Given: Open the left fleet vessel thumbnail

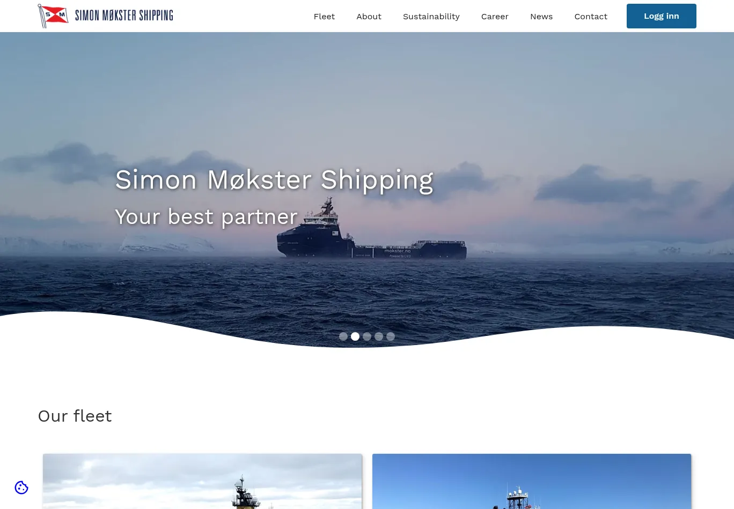Looking at the screenshot, I should (x=202, y=481).
